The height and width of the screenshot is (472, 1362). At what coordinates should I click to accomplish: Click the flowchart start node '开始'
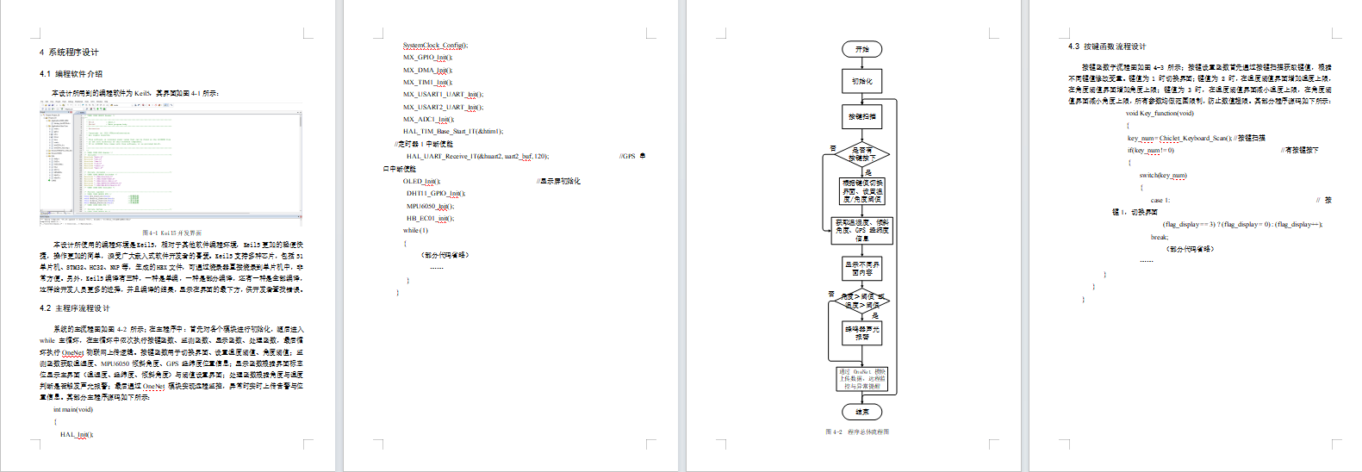pos(861,49)
